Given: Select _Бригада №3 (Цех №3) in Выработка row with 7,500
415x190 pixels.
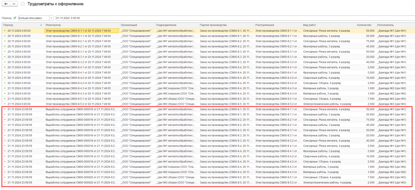Looking at the screenshot, I should pyautogui.click(x=395, y=177).
